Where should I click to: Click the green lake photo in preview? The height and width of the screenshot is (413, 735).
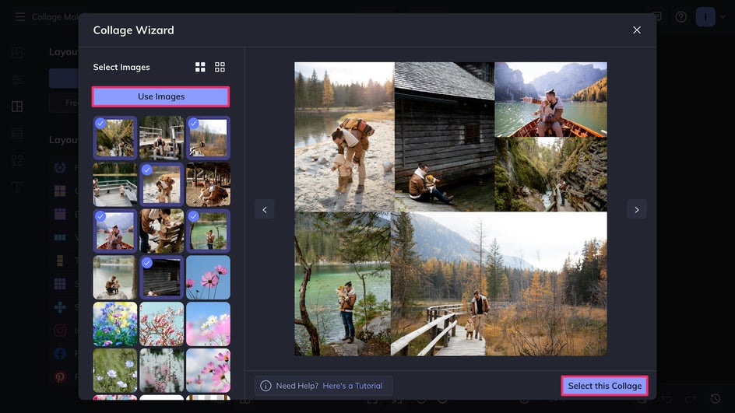(342, 284)
